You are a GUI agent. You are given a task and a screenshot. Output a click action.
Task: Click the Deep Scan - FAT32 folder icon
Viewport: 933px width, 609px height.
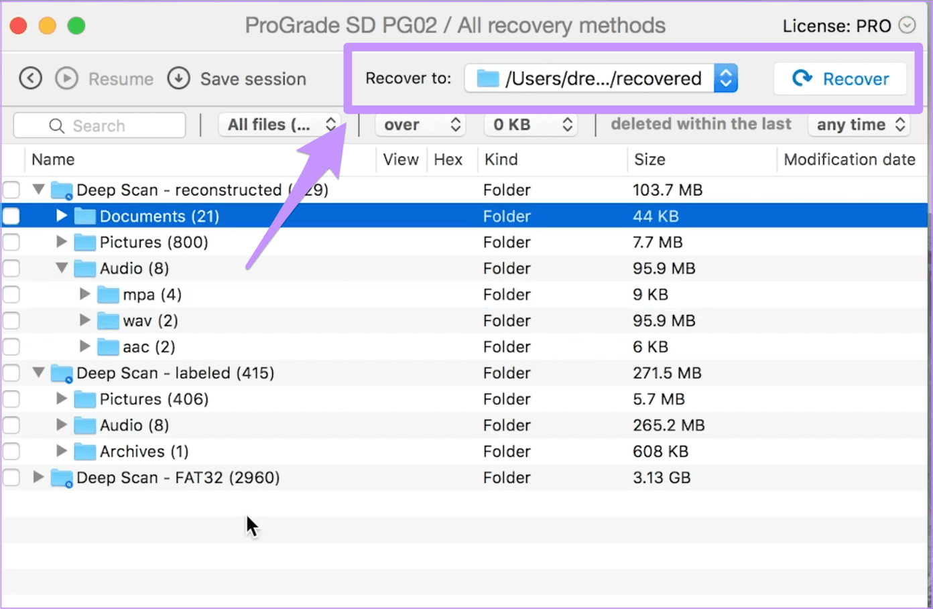click(62, 478)
